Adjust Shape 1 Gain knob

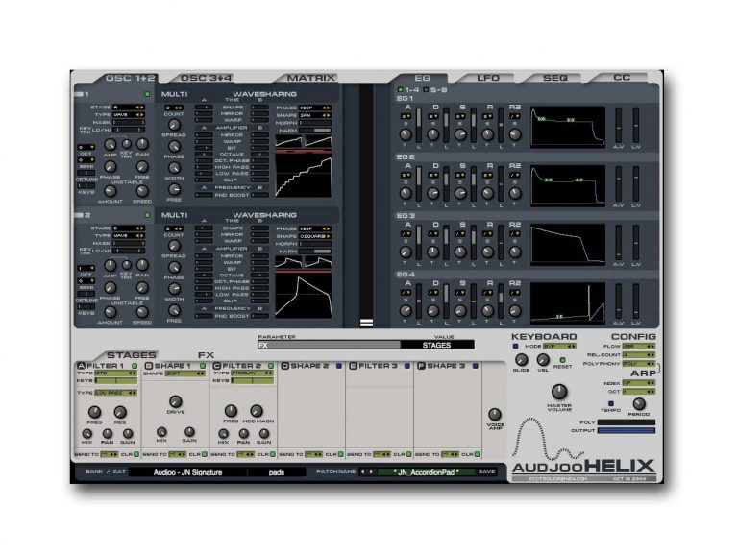click(x=189, y=432)
